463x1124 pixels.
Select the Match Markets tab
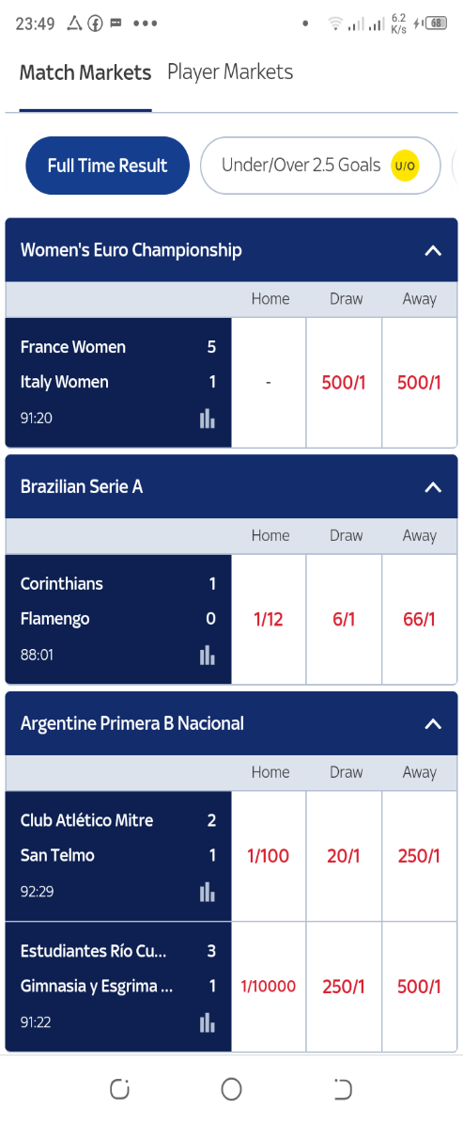point(85,73)
